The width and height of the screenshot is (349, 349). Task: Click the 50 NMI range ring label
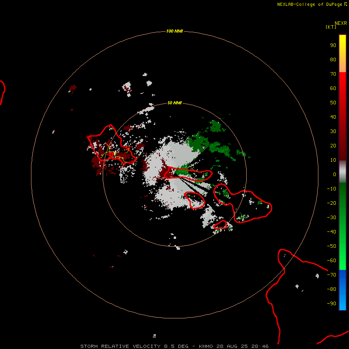pyautogui.click(x=174, y=103)
